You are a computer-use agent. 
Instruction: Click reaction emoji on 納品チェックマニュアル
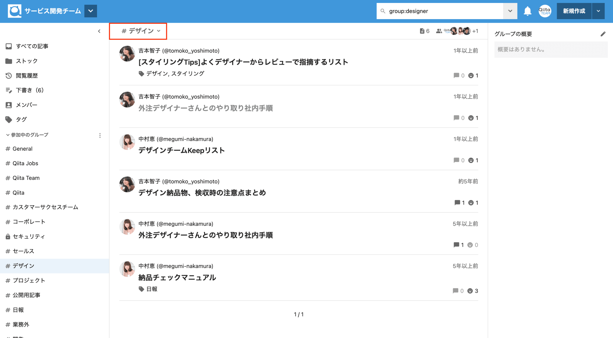point(470,291)
